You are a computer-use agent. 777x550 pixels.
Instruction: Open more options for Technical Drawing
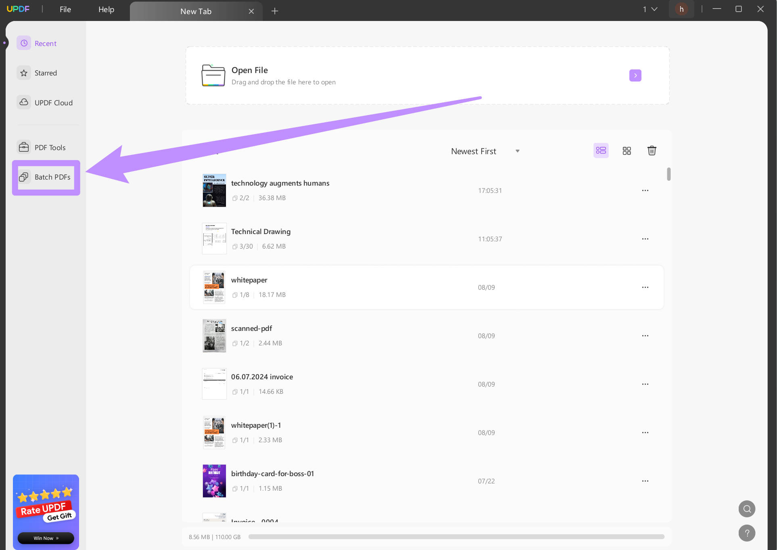pos(645,239)
